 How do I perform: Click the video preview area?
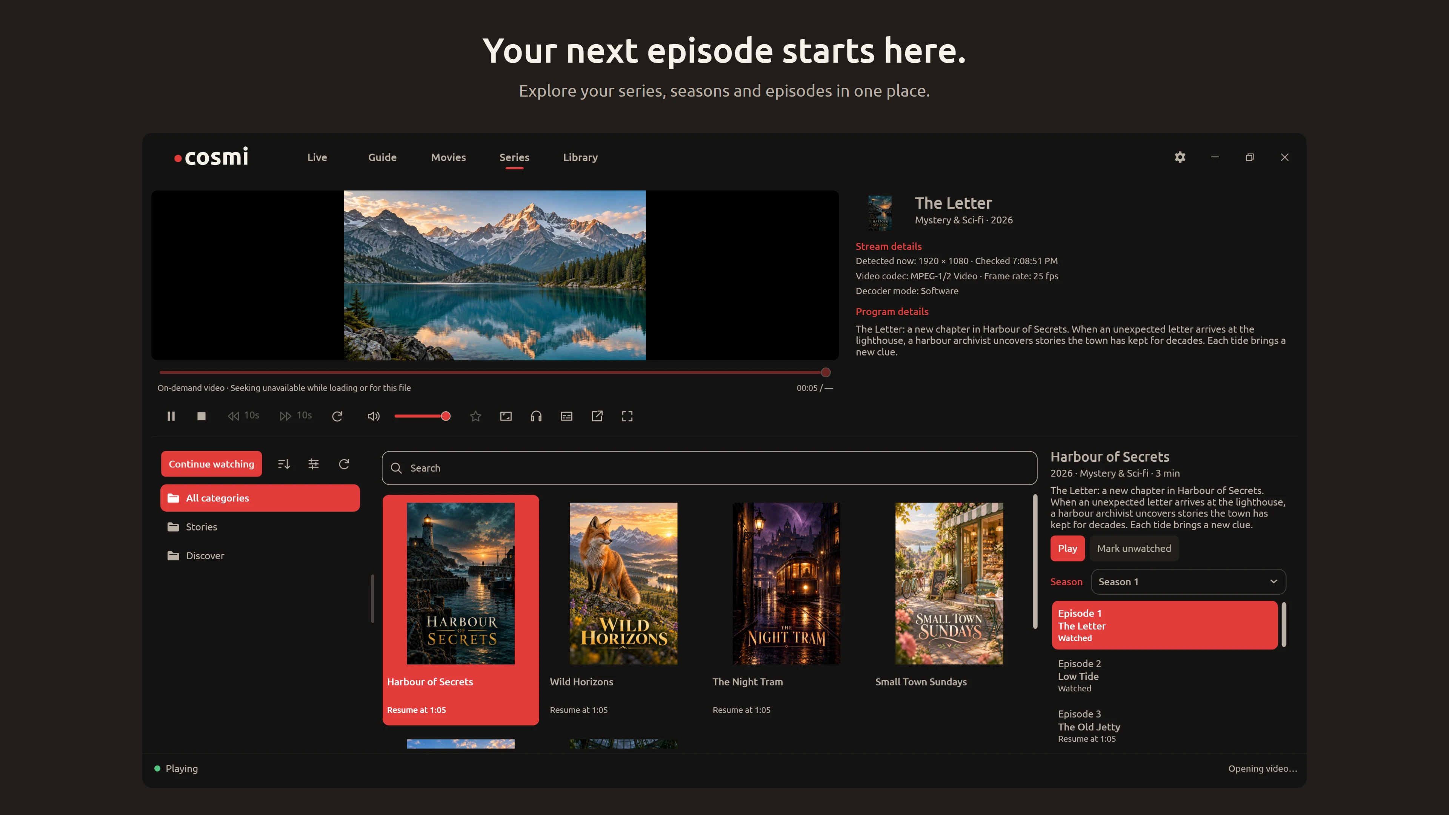(495, 275)
